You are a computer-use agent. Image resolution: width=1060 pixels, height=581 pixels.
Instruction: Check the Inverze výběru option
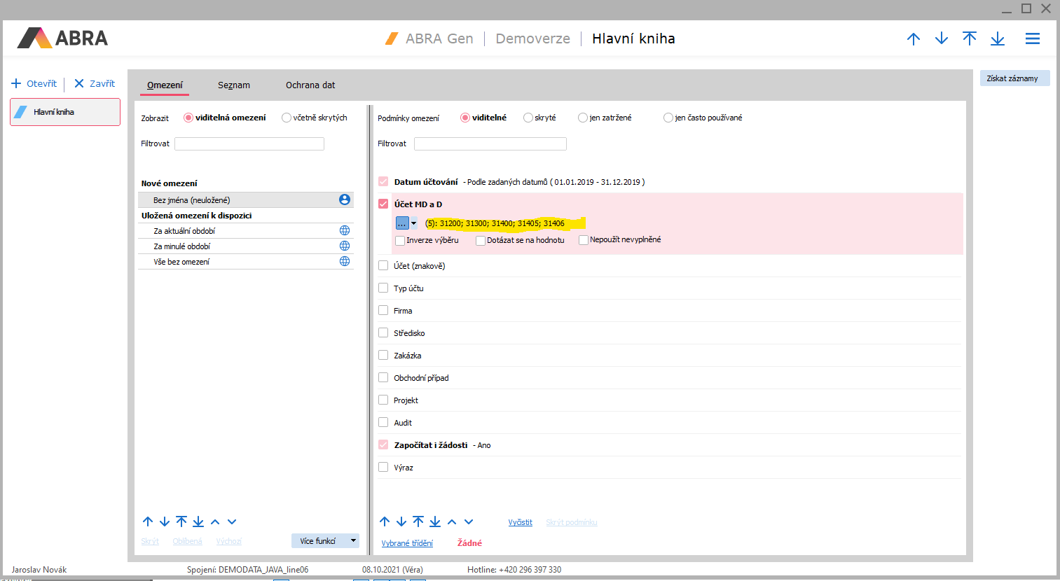400,240
